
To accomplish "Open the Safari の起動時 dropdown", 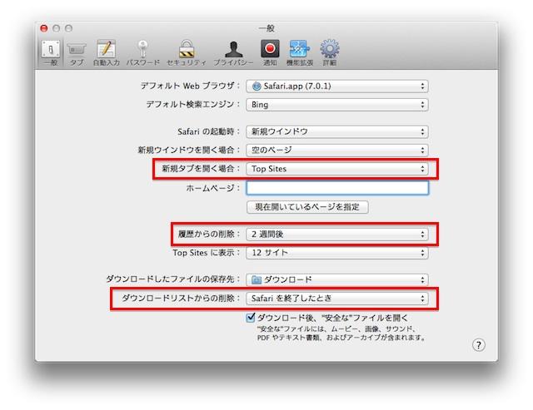I will (337, 131).
